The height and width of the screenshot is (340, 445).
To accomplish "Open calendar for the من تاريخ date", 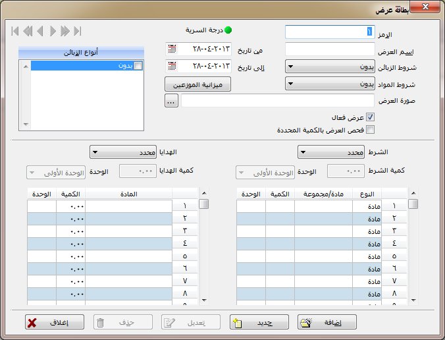I will [172, 49].
